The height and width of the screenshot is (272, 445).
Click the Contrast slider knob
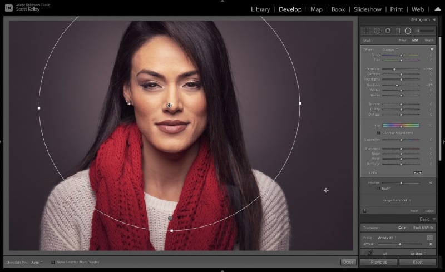click(x=401, y=75)
